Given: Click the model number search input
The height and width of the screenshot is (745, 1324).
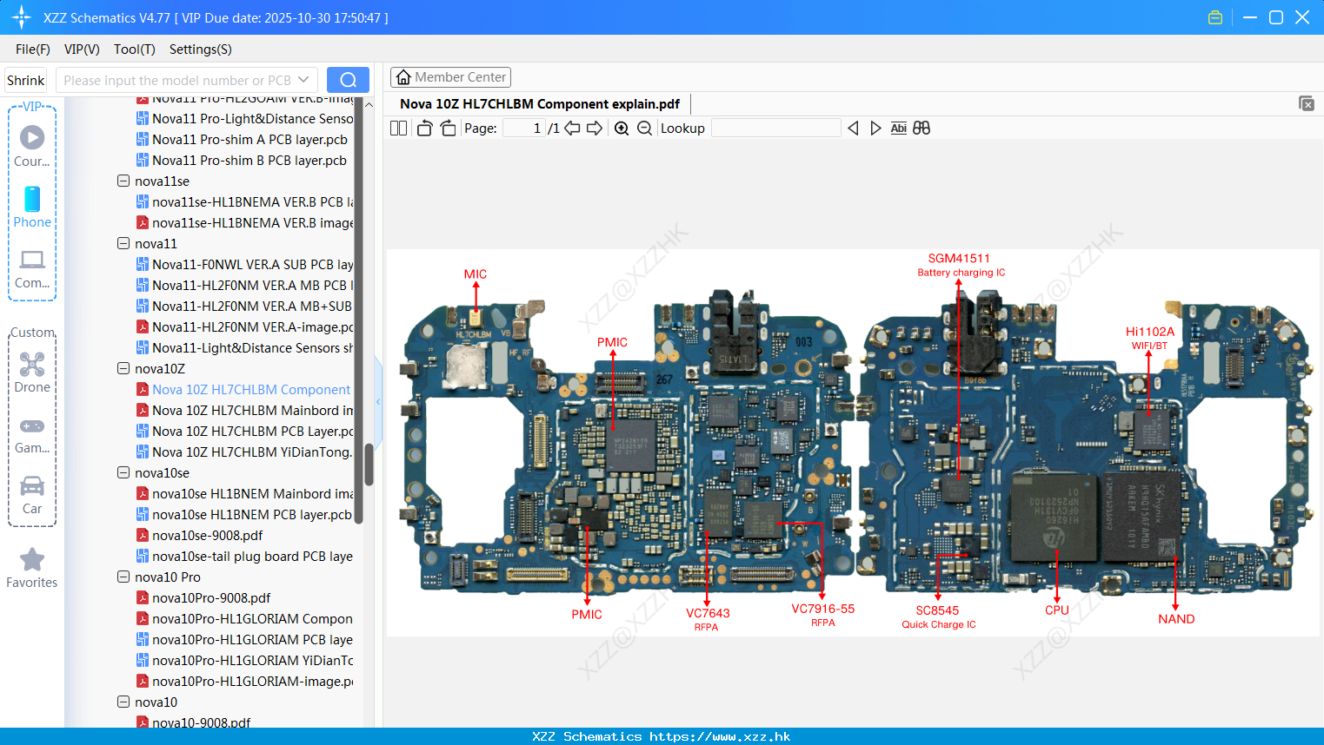Looking at the screenshot, I should [177, 80].
